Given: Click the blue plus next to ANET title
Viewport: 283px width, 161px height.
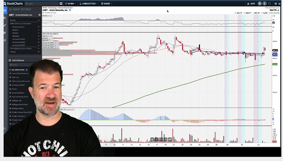Looking at the screenshot, I should tap(70, 10).
